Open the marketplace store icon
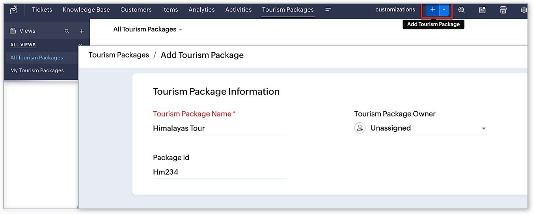 503,10
